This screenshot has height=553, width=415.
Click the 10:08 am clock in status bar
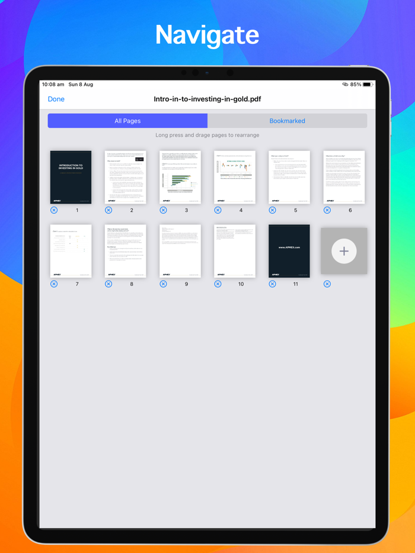coord(53,85)
